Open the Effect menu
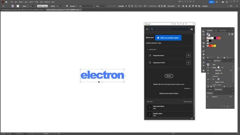 pyautogui.click(x=37, y=2)
